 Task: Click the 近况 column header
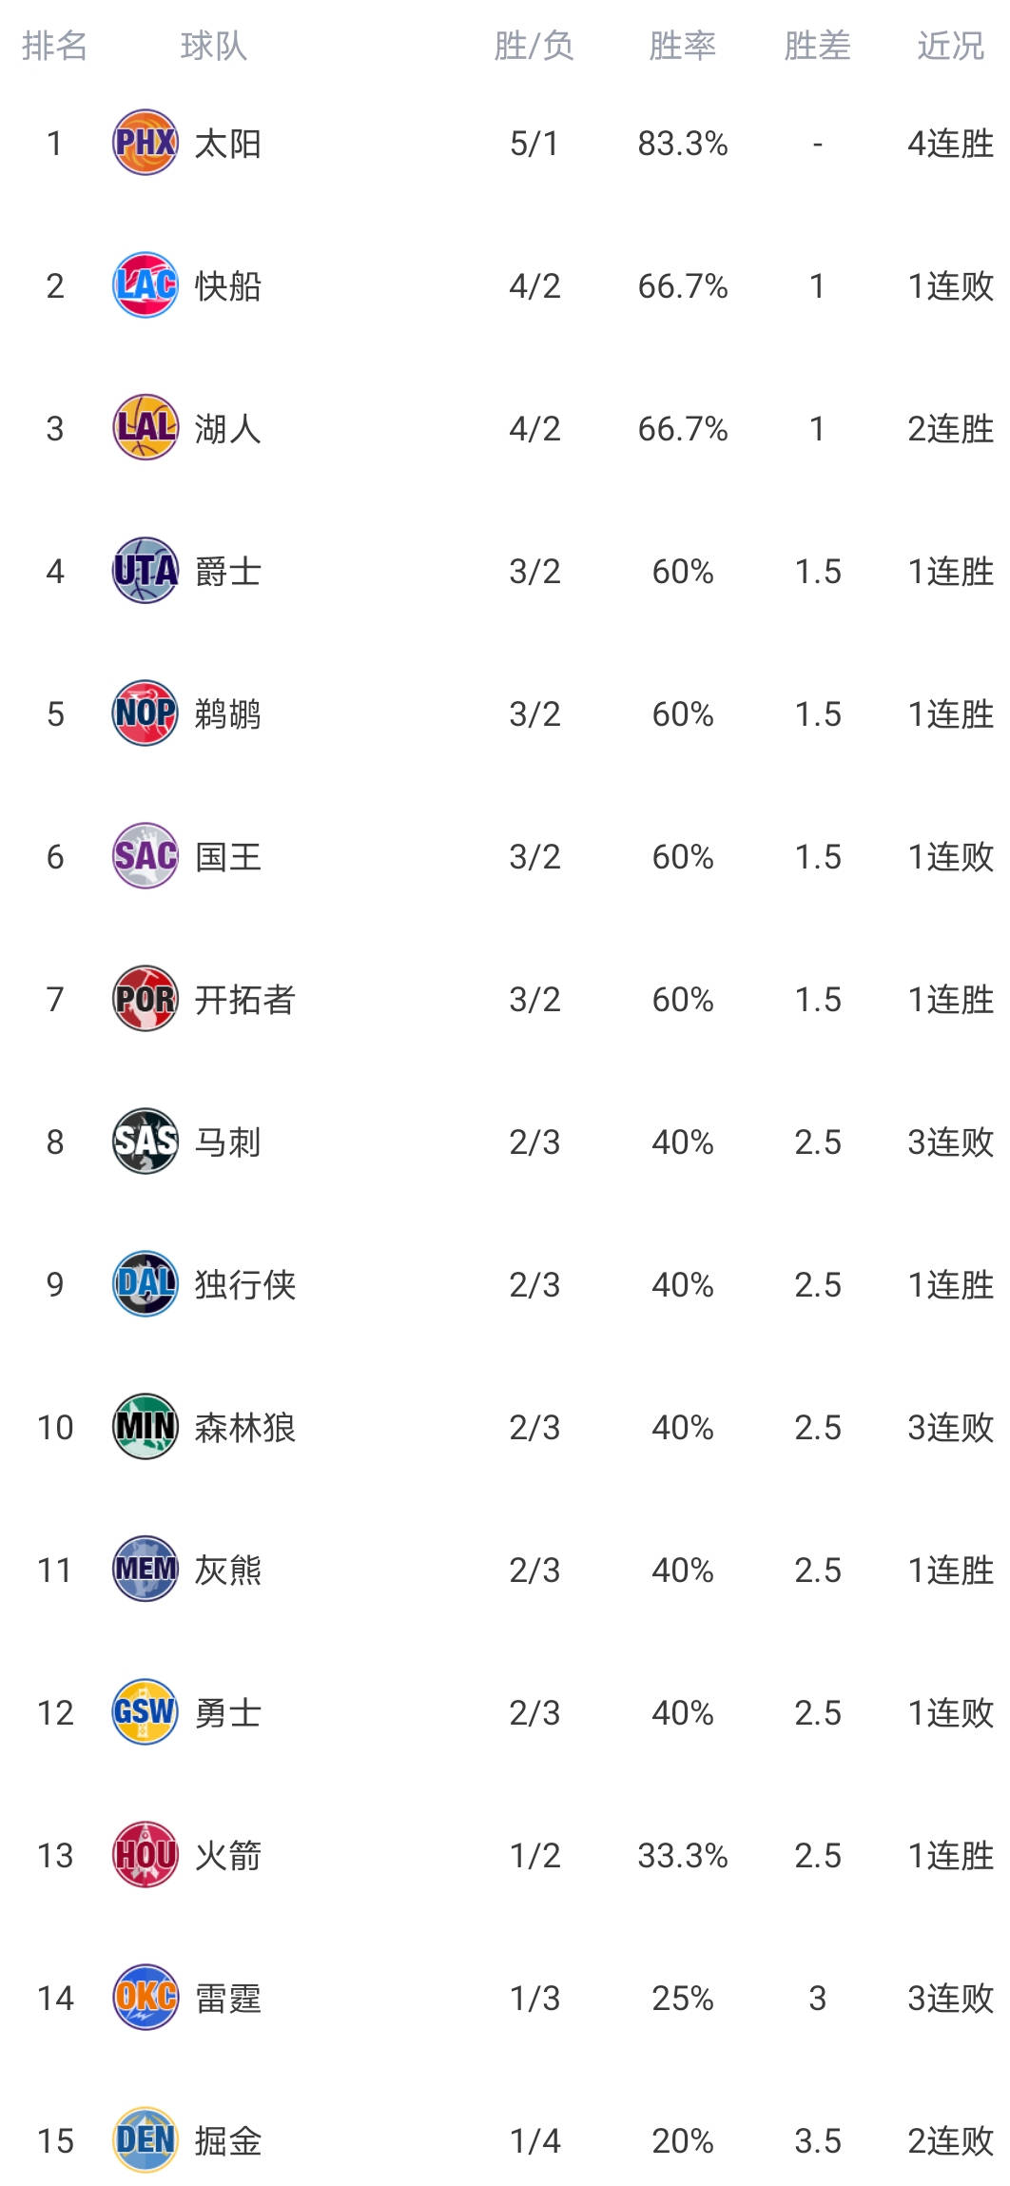click(x=951, y=46)
